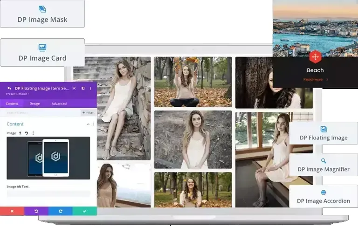The width and height of the screenshot is (358, 228).
Task: Open bottom photo of woman holding leaves
Action: (x=193, y=190)
